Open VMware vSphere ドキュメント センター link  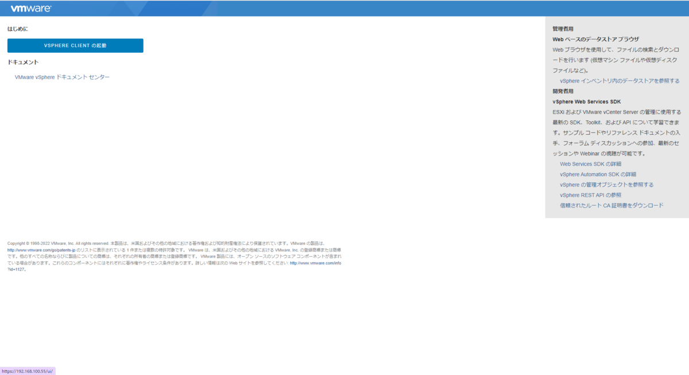[62, 77]
